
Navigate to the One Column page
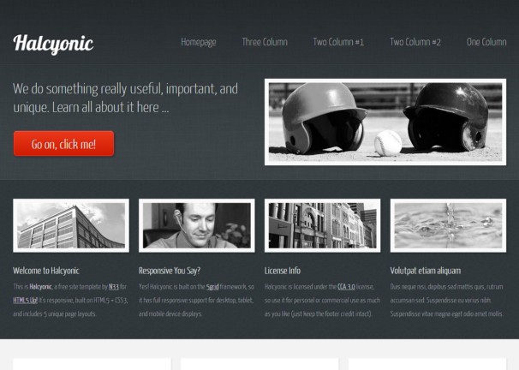tap(486, 42)
